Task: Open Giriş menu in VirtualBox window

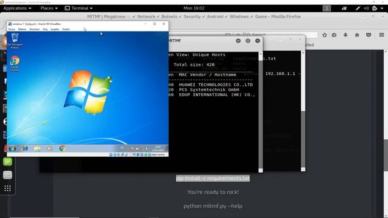Action: point(45,29)
